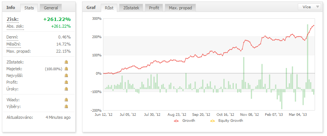
Task: Click the Info panel title
Action: pyautogui.click(x=10, y=7)
